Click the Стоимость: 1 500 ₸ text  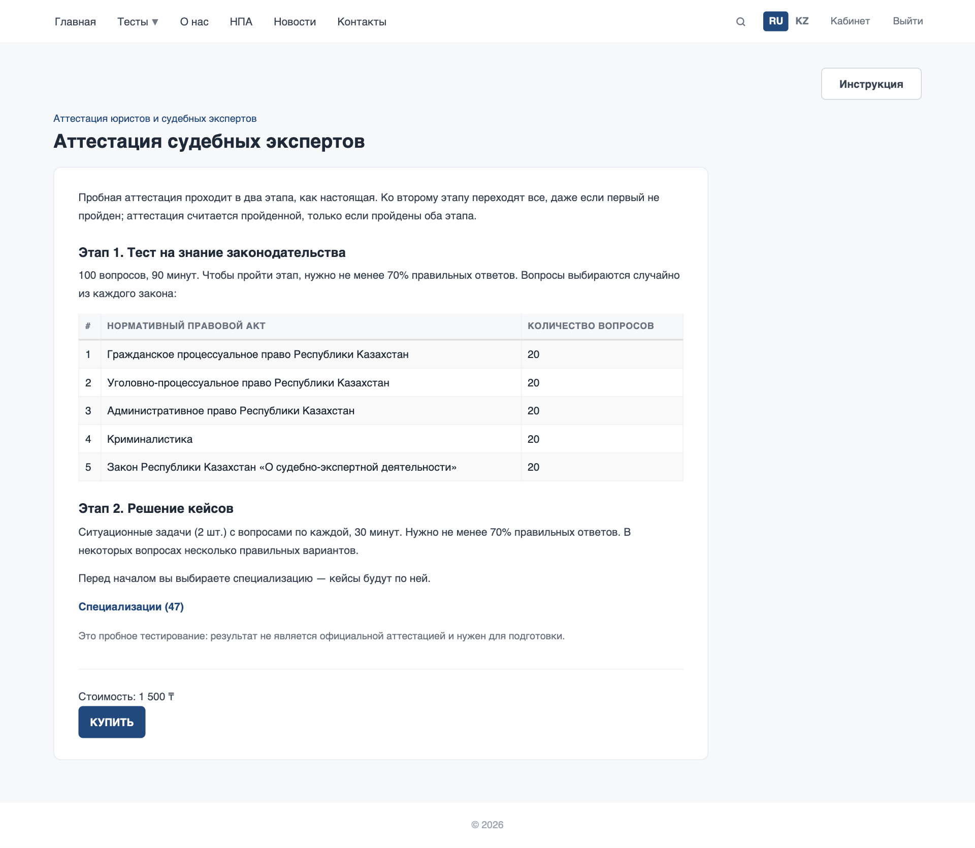[126, 697]
